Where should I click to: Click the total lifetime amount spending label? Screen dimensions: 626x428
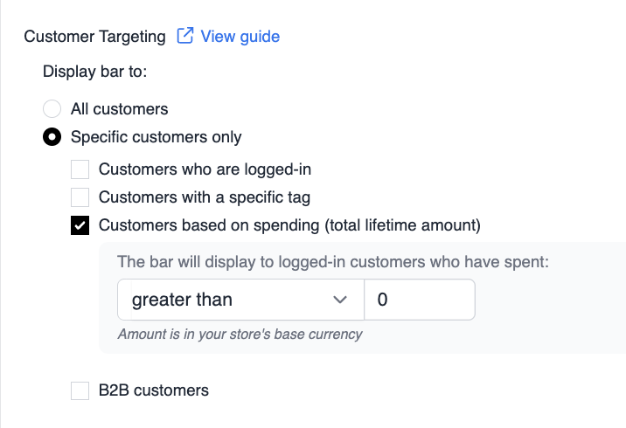(x=289, y=225)
